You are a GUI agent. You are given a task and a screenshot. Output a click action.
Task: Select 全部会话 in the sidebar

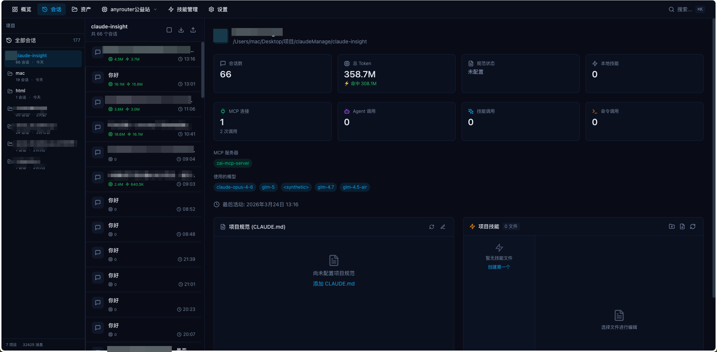[43, 40]
